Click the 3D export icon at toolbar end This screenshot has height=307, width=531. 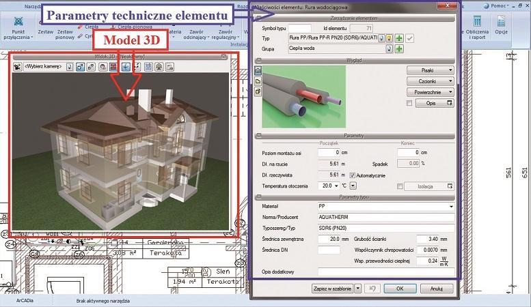[170, 67]
